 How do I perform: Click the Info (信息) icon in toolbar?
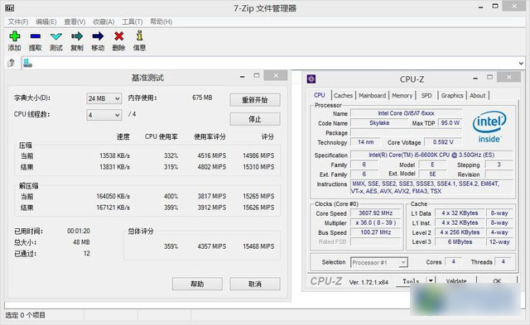coord(139,36)
